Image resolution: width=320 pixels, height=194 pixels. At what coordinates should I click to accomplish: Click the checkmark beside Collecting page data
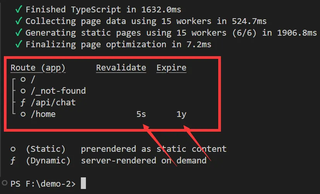click(x=18, y=21)
